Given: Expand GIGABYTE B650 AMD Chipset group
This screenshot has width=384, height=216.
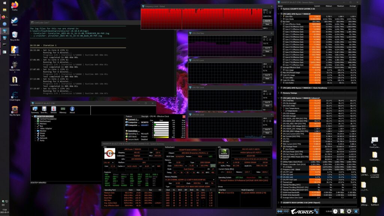Looking at the screenshot, I should point(279,202).
